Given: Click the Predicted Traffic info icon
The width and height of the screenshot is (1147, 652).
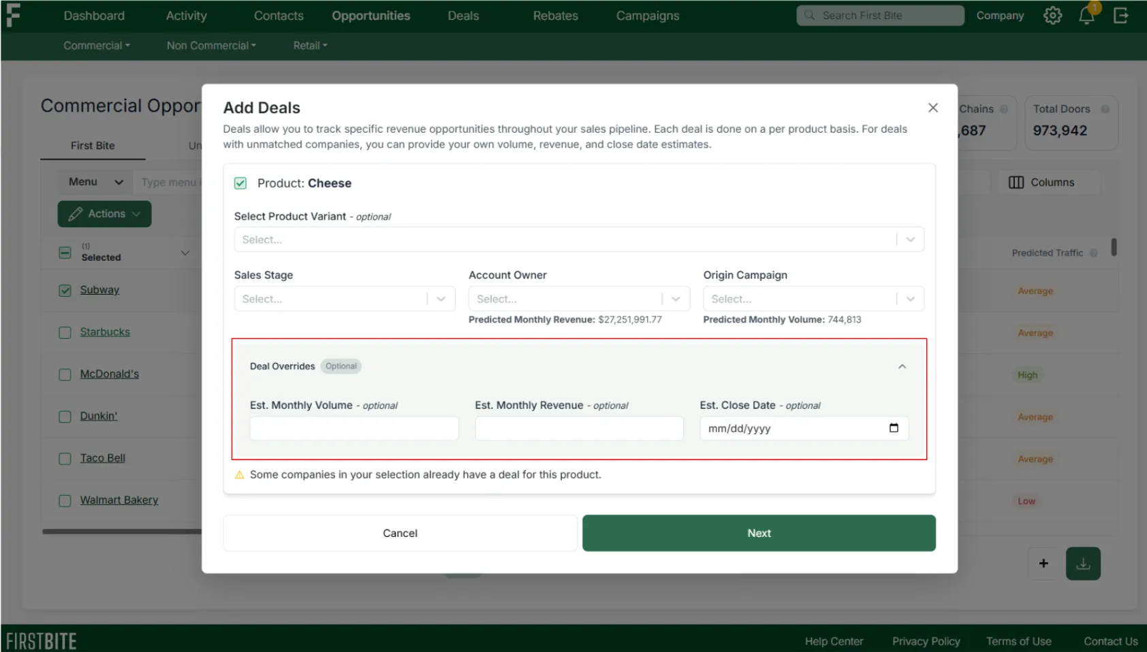Looking at the screenshot, I should pyautogui.click(x=1093, y=253).
